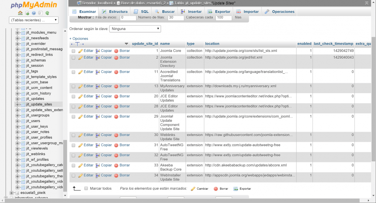Click the up-arrow select icon near Marcar todos

tap(77, 189)
